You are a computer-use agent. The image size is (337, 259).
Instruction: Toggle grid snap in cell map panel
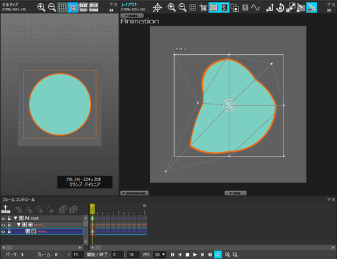[x=73, y=7]
